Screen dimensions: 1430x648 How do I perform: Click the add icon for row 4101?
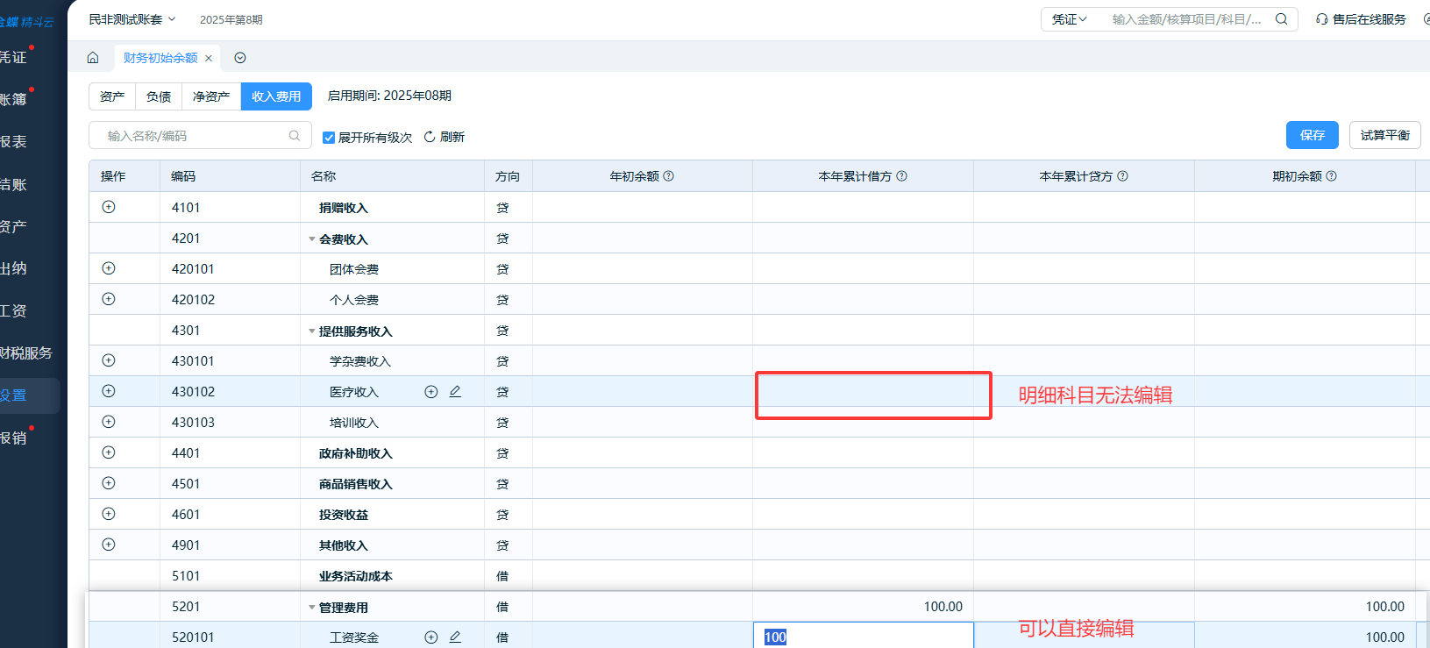tap(109, 207)
